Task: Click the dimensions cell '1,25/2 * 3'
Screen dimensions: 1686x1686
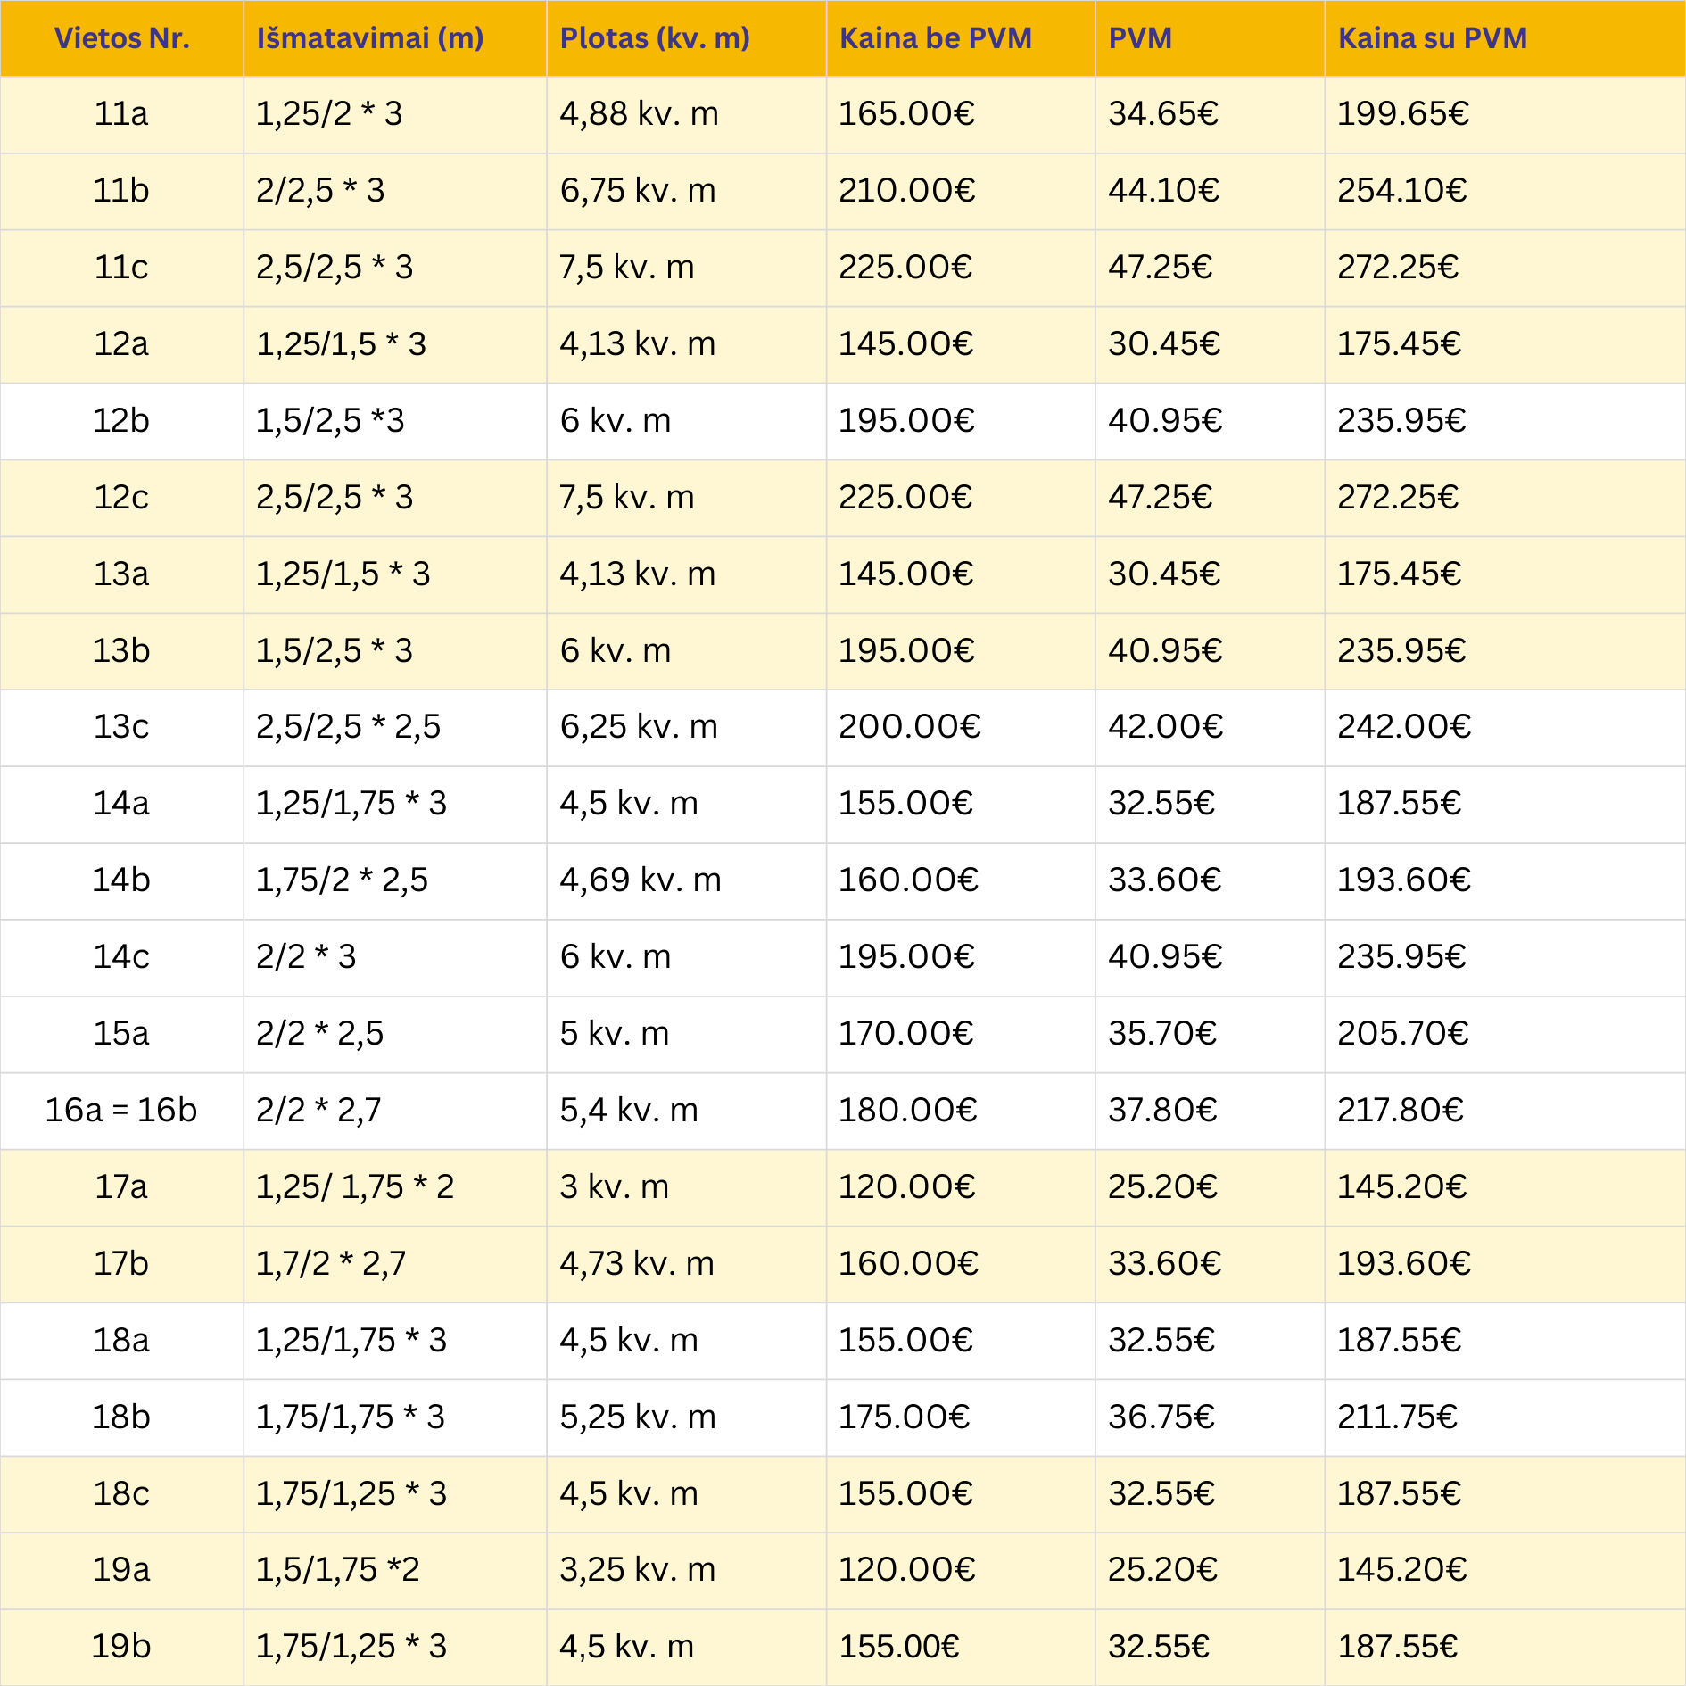Action: tap(329, 114)
